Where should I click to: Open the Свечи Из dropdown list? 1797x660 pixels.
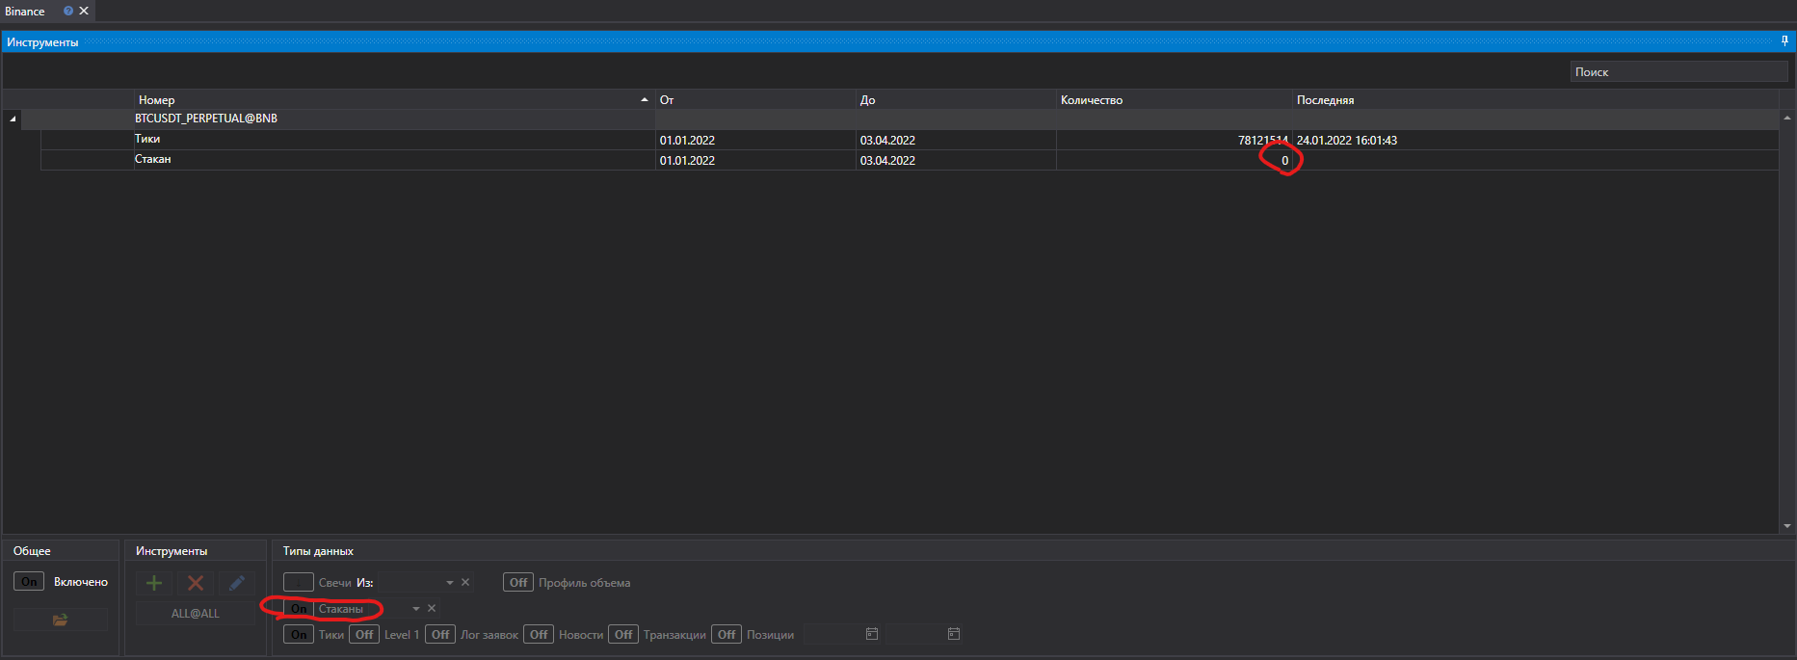coord(449,583)
